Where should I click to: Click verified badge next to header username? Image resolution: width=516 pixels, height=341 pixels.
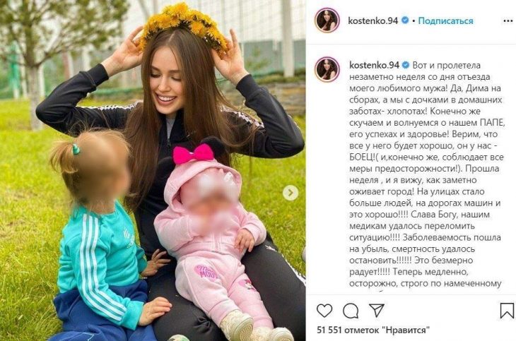tap(405, 20)
